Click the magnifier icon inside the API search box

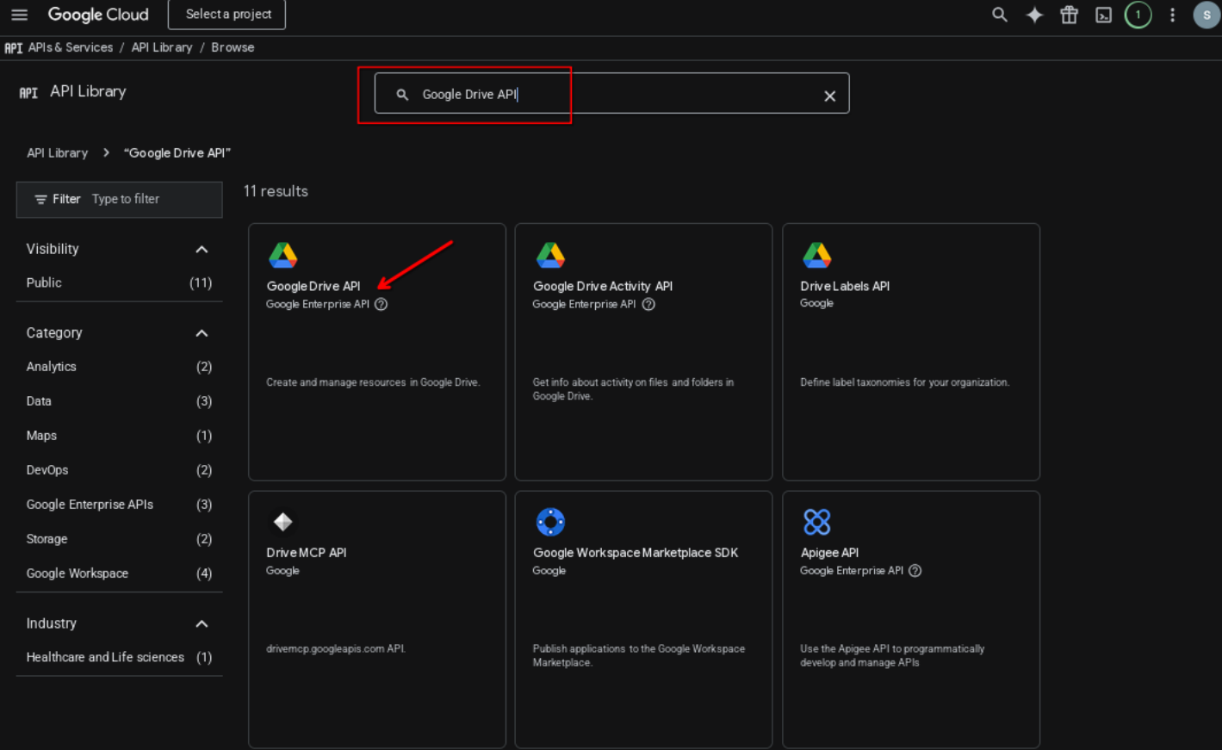click(x=402, y=95)
